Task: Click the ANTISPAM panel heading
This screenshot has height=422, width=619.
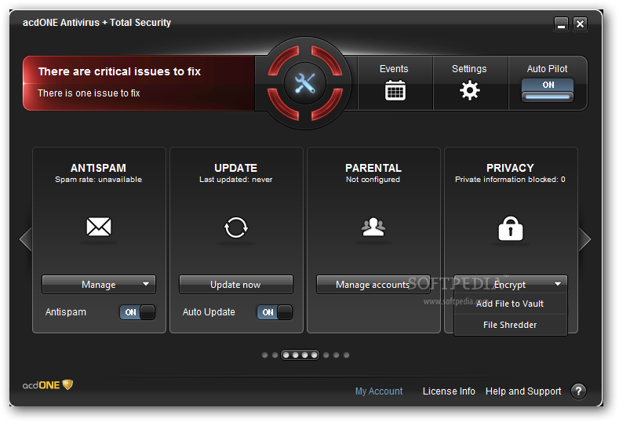Action: (x=98, y=168)
